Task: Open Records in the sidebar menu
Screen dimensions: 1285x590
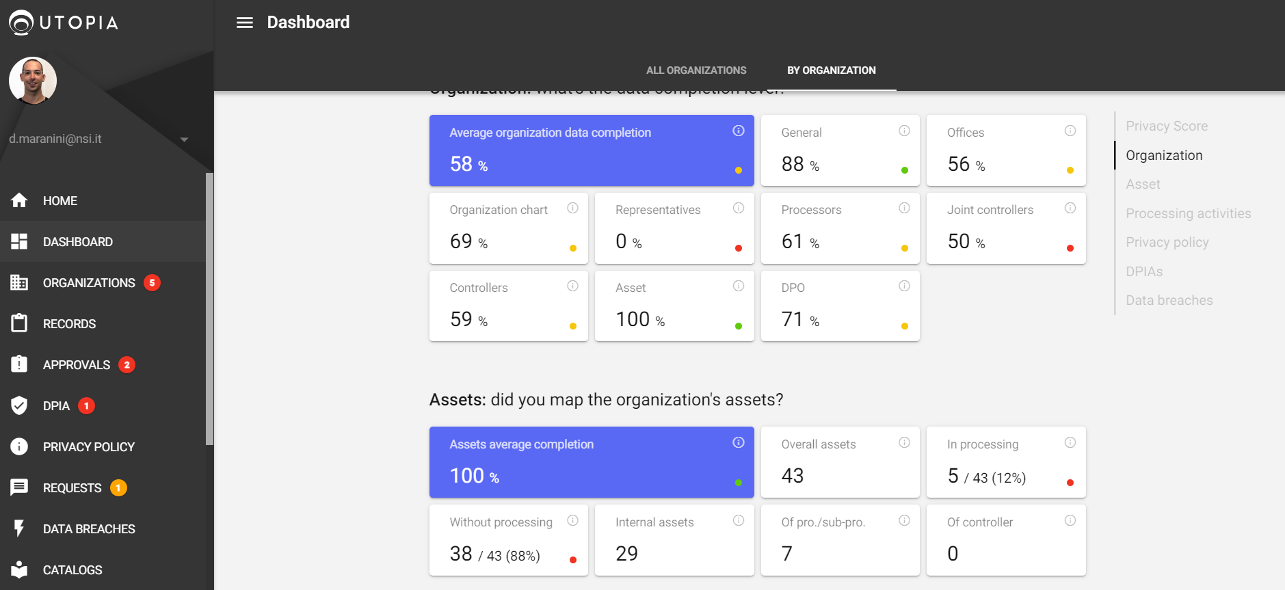Action: [x=103, y=323]
